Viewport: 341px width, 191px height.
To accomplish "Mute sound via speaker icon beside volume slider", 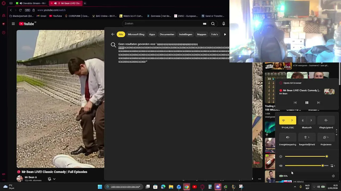I will click(x=281, y=166).
